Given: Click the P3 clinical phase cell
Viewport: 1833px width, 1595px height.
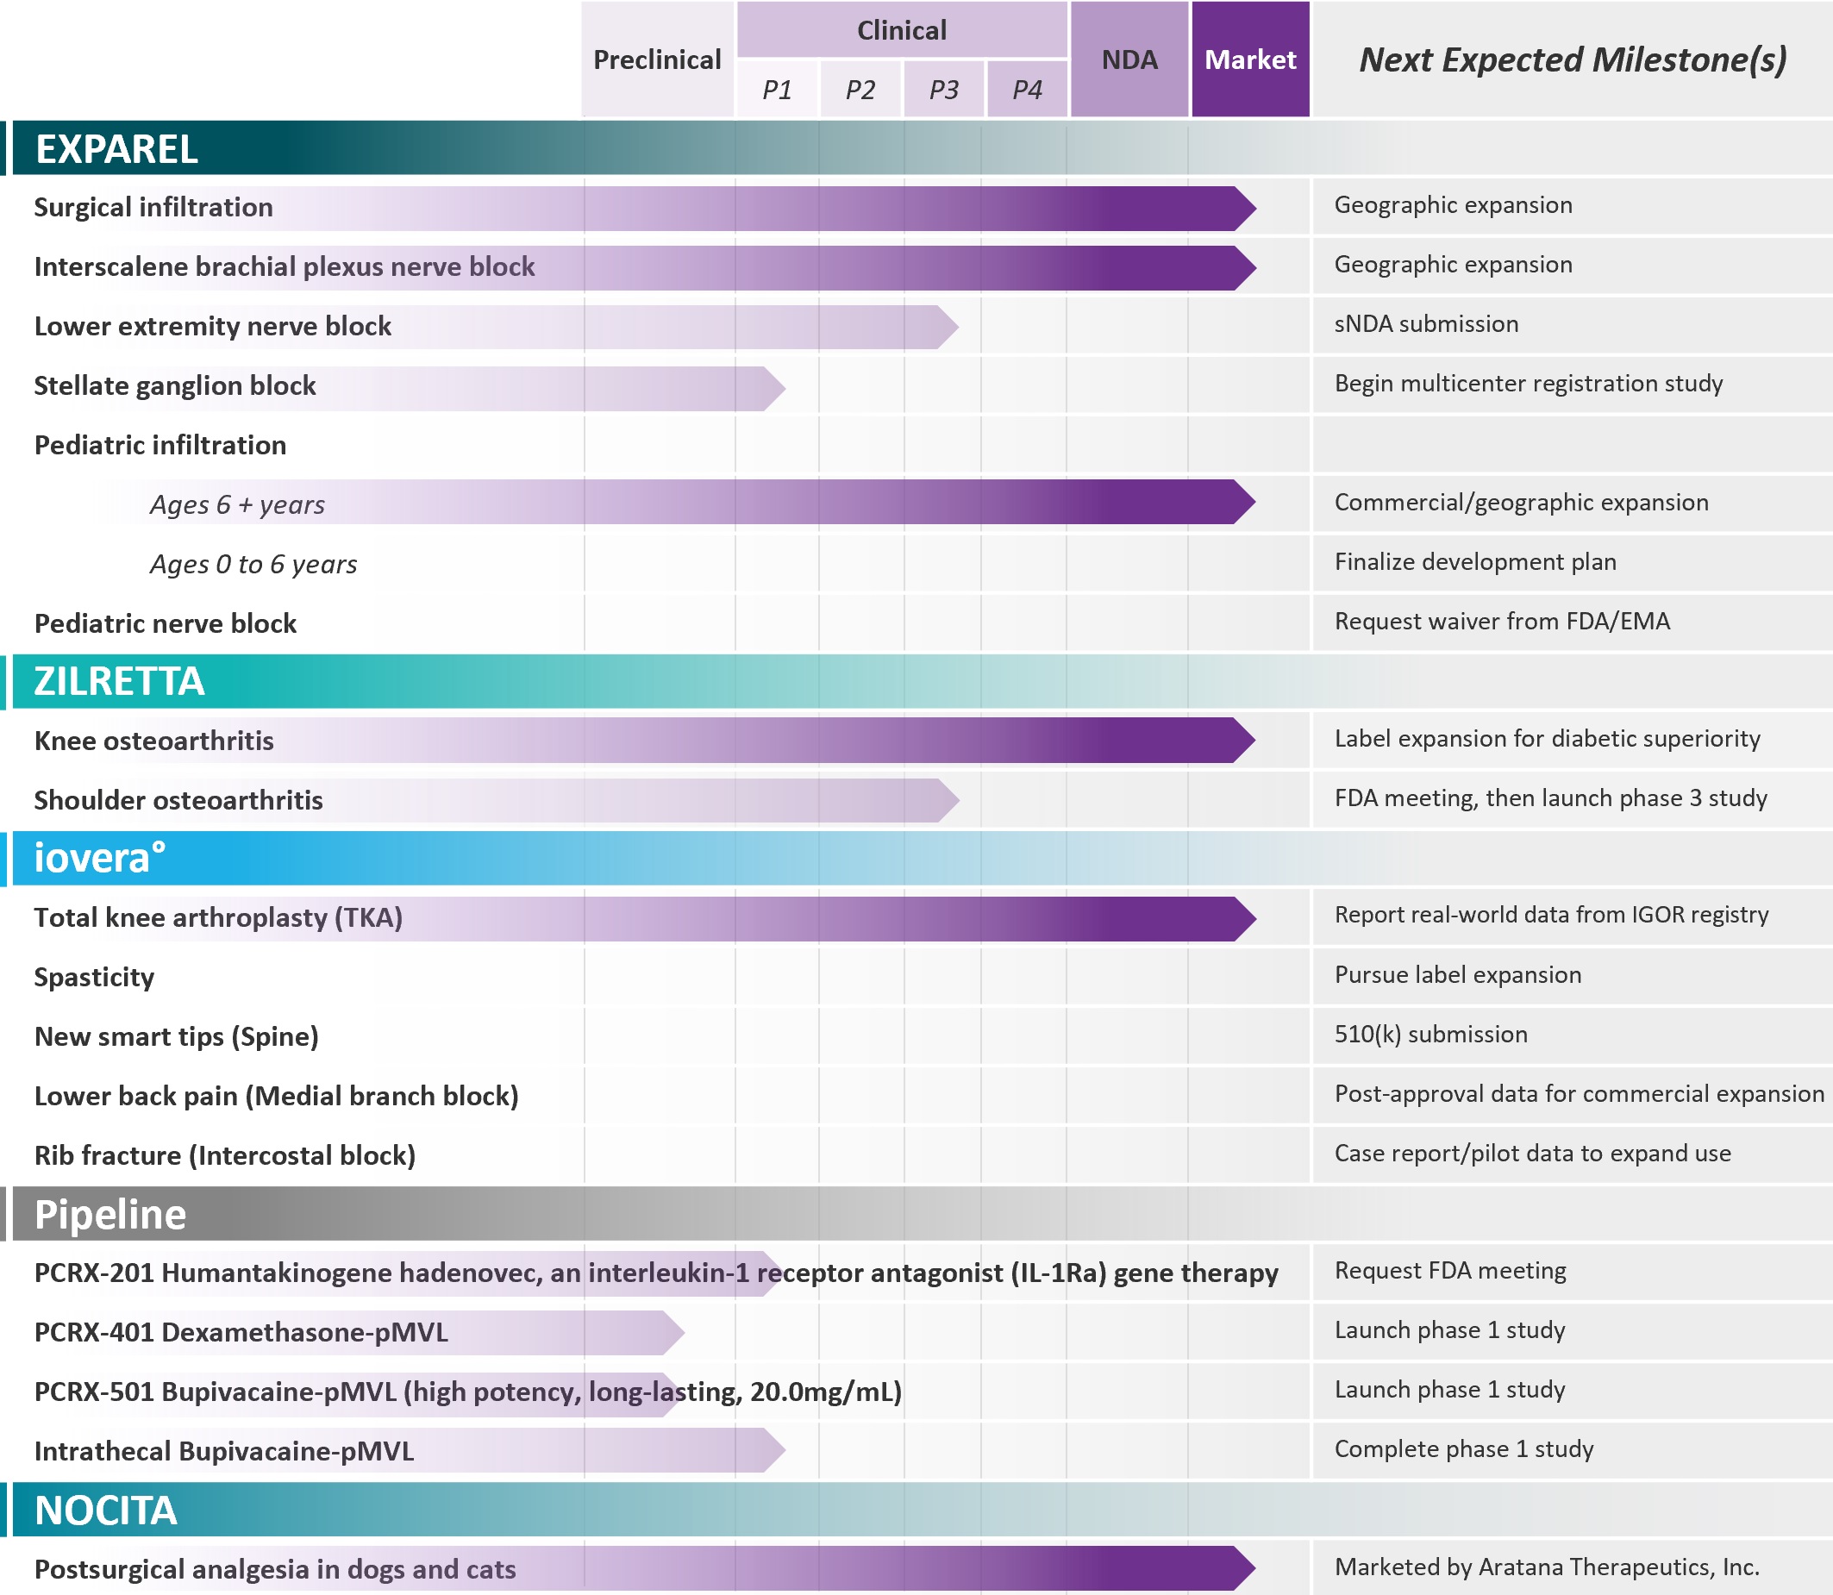Looking at the screenshot, I should tap(943, 89).
